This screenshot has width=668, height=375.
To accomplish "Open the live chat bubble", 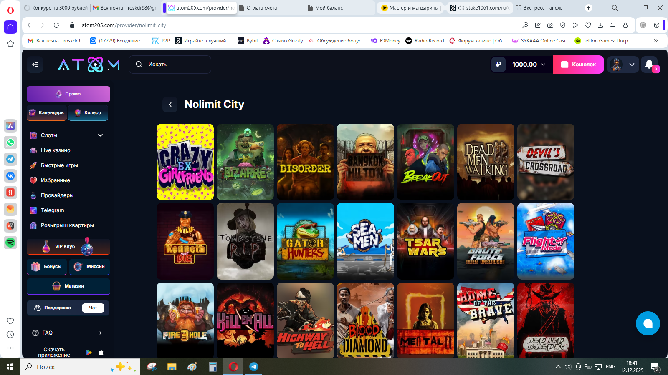I will [x=648, y=323].
